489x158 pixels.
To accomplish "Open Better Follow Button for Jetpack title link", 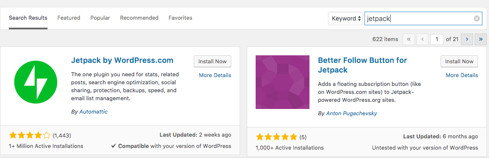I will tap(362, 65).
